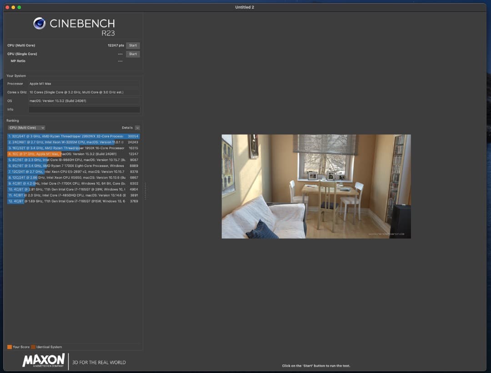Start the CPU Single Core test
This screenshot has width=491, height=373.
[x=133, y=54]
